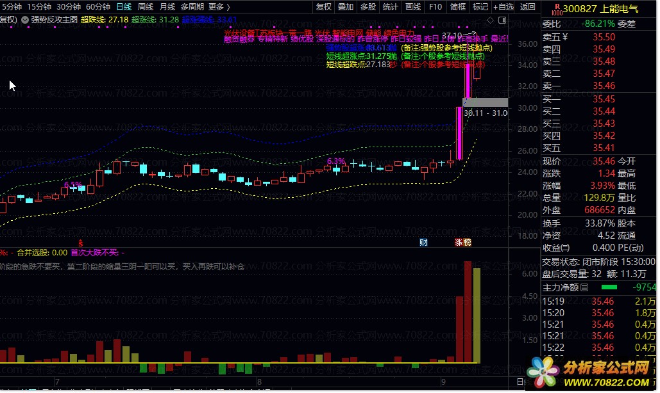
Task: Switch to the 5分钟 period tab
Action: point(12,6)
